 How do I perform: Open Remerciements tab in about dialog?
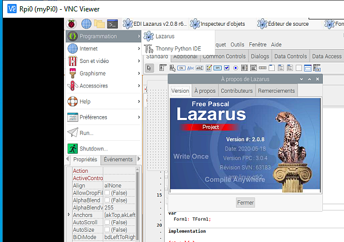click(x=276, y=91)
